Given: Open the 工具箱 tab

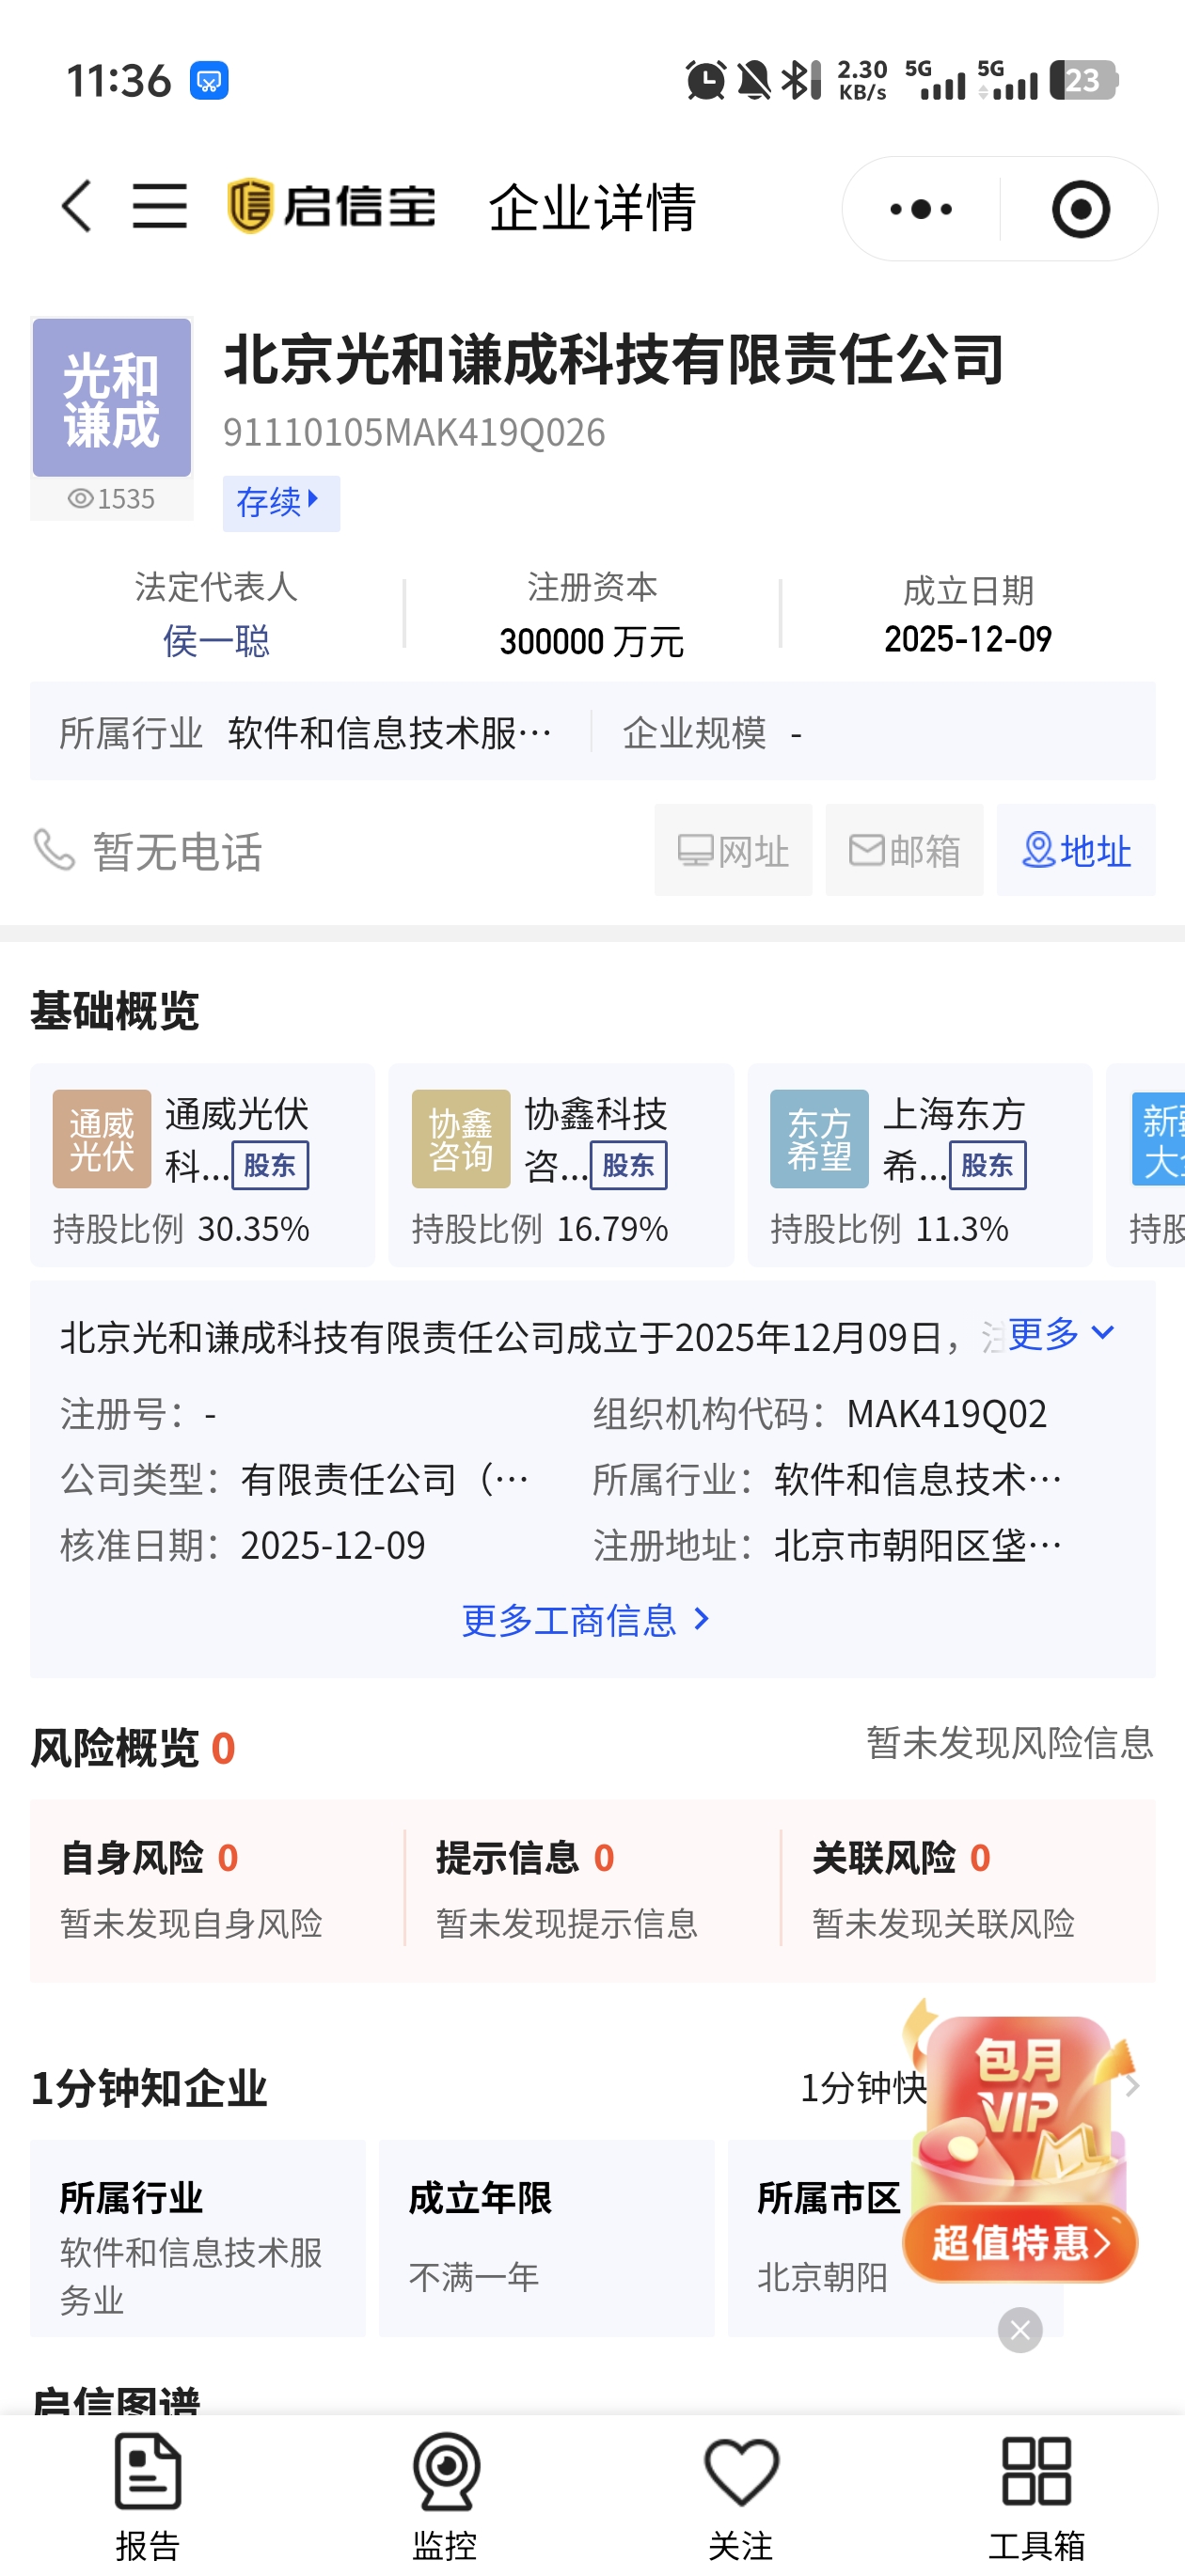Looking at the screenshot, I should [1037, 2496].
